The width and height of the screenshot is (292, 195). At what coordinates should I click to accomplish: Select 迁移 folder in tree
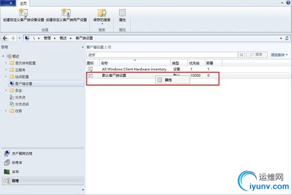18,111
